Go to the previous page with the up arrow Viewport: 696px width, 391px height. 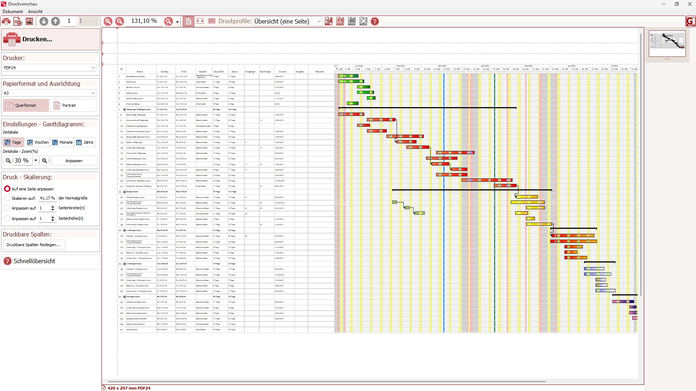(x=55, y=21)
